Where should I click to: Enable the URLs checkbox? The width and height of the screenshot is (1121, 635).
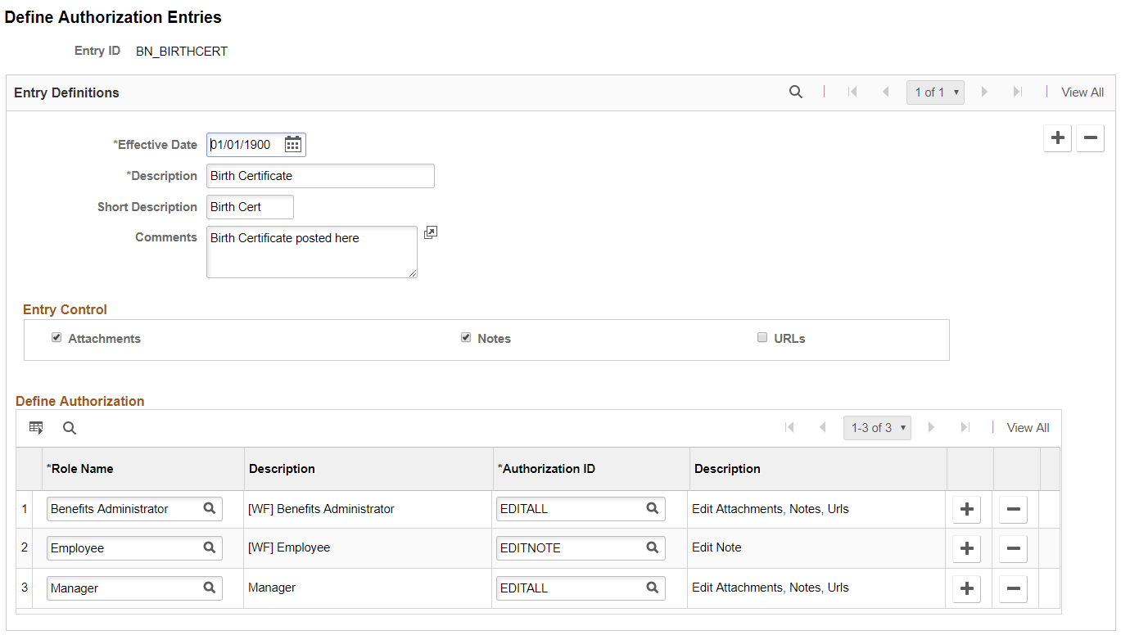pyautogui.click(x=762, y=337)
